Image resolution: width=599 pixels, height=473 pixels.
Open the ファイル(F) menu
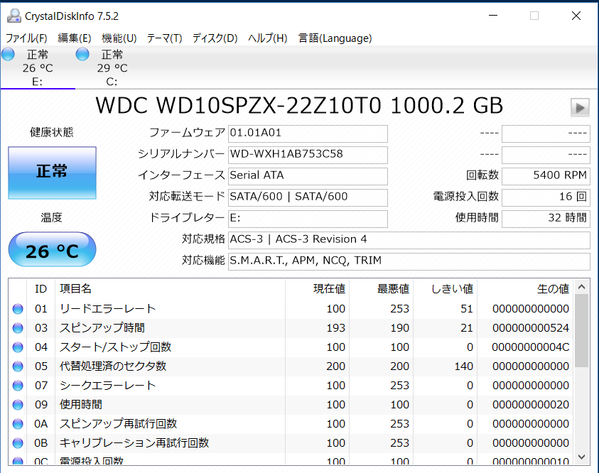coord(26,38)
